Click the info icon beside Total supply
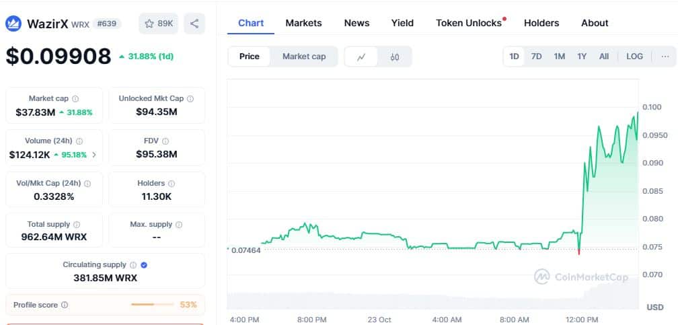678x325 pixels. tap(76, 225)
